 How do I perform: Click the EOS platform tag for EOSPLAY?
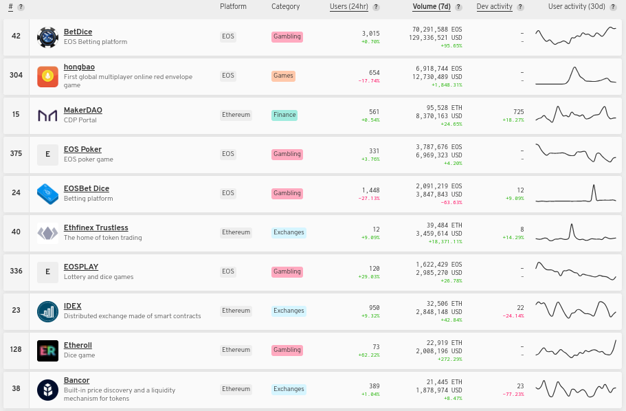pyautogui.click(x=228, y=271)
